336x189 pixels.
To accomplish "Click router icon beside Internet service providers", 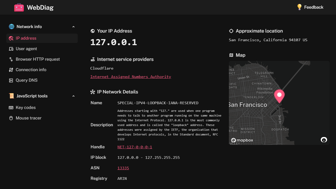I will click(92, 59).
